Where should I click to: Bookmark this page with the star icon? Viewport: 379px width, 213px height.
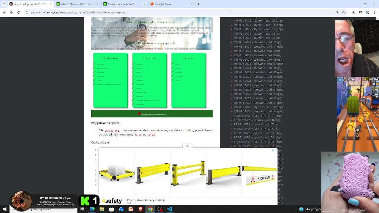(343, 12)
